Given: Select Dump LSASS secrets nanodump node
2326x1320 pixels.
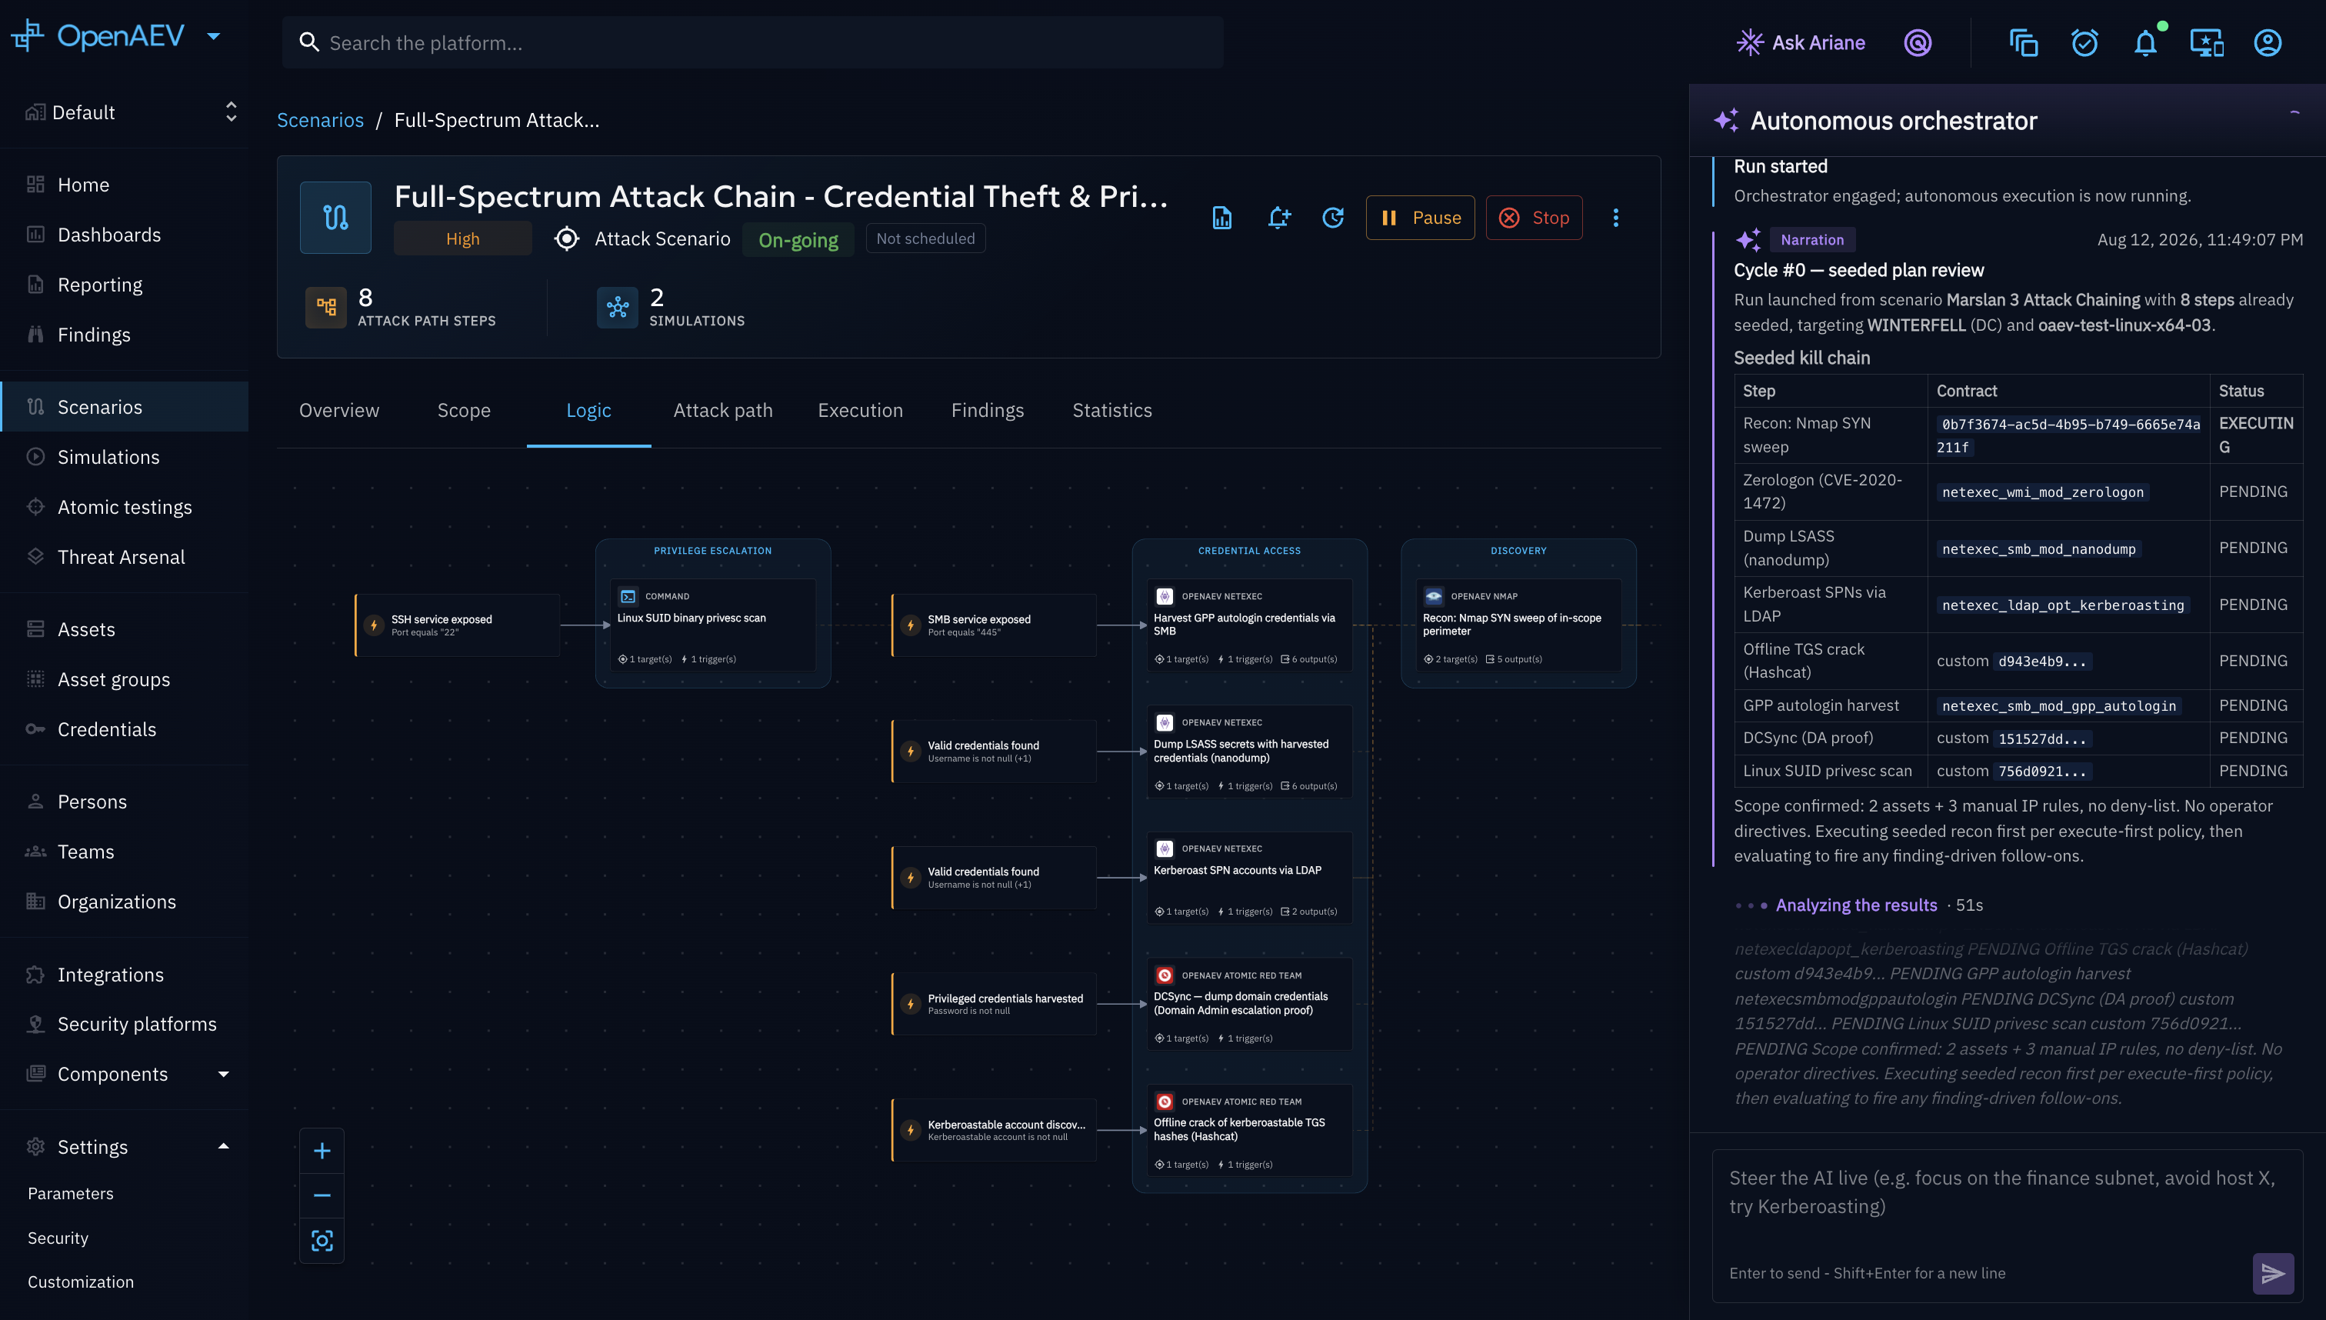Looking at the screenshot, I should tap(1249, 752).
